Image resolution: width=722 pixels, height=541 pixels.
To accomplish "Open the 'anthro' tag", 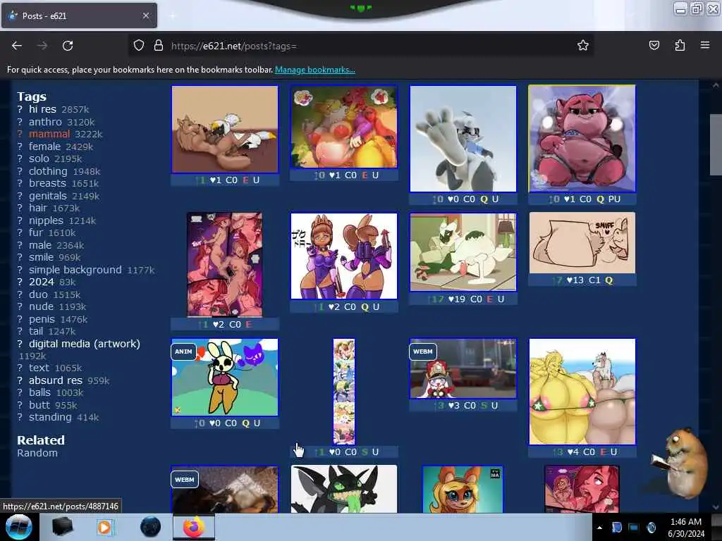I will point(45,122).
